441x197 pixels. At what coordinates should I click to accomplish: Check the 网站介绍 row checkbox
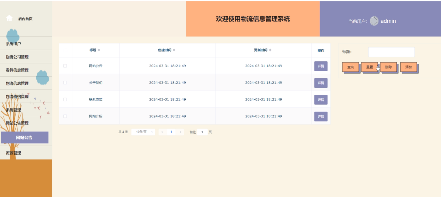pos(65,116)
